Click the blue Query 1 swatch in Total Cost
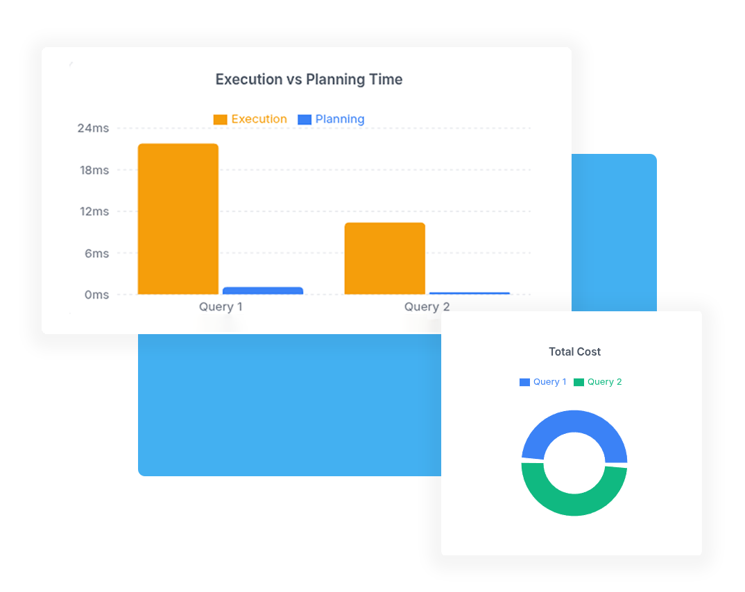The image size is (745, 592). click(x=524, y=382)
